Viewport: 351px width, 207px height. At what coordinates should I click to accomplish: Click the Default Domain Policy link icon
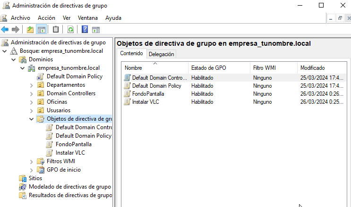41,77
